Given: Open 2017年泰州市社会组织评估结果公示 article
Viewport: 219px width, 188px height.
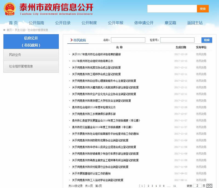Looking at the screenshot, I should pyautogui.click(x=93, y=61).
